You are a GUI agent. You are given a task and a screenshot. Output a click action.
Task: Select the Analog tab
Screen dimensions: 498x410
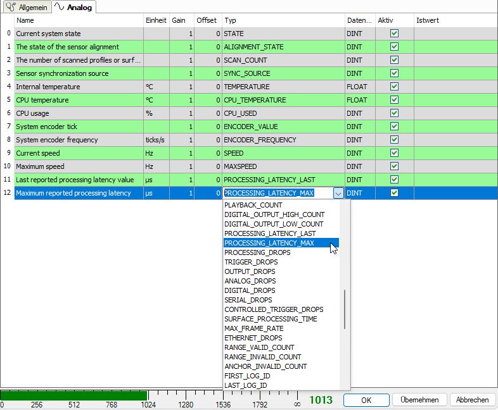(x=73, y=7)
